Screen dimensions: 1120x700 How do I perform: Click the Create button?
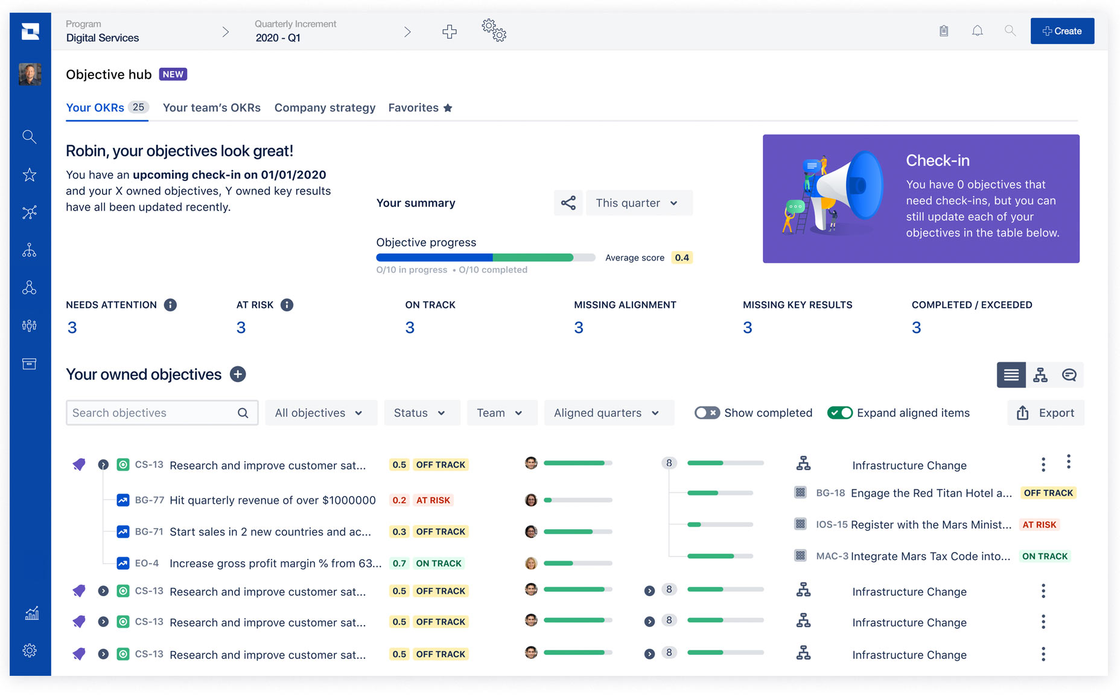(1062, 31)
